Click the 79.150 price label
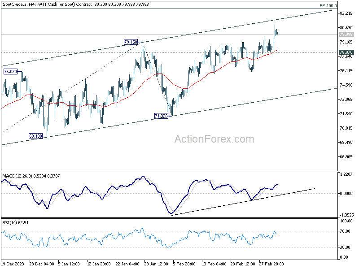Image resolution: width=359 pixels, height=269 pixels. pos(131,42)
